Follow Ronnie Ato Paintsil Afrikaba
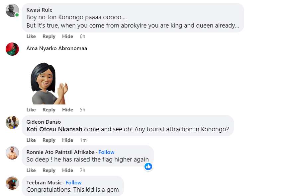Viewport: 285px width, 196px height. click(106, 152)
